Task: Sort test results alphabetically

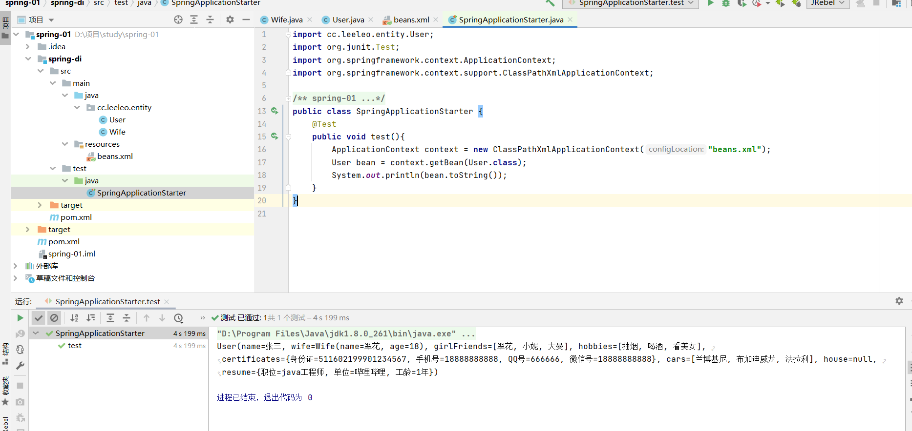Action: coord(74,318)
